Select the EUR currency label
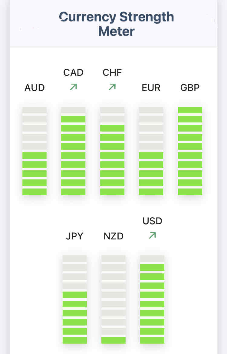The image size is (227, 354). click(151, 88)
